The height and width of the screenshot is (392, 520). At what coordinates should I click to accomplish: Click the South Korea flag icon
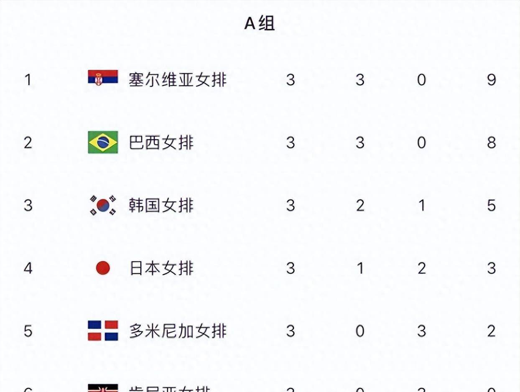click(x=103, y=205)
